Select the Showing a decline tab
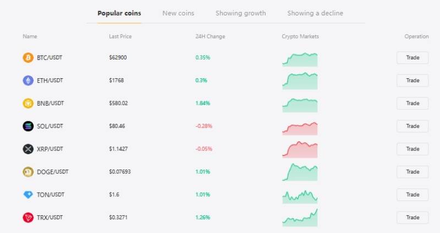440x233 pixels. coord(315,13)
